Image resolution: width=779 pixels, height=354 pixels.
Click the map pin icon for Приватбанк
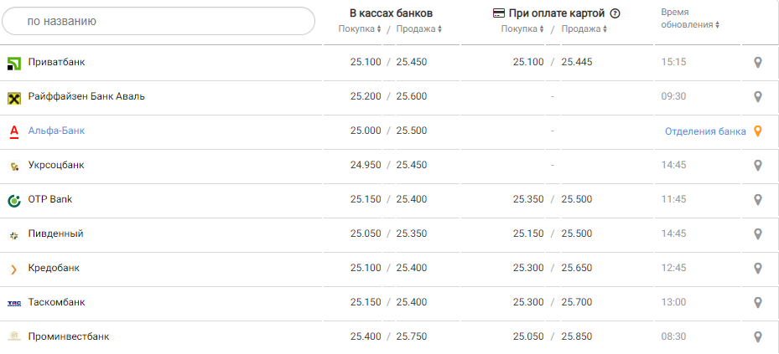[x=757, y=63]
